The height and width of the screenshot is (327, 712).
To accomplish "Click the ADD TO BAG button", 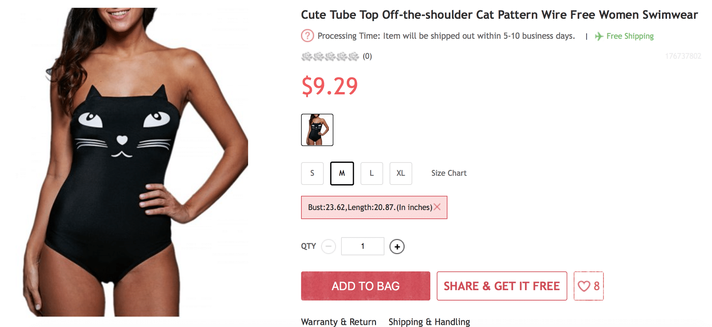I will (365, 286).
